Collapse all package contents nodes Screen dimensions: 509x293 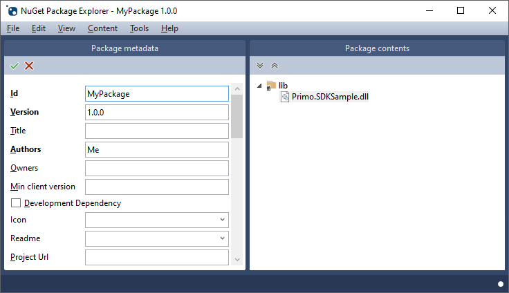click(275, 66)
